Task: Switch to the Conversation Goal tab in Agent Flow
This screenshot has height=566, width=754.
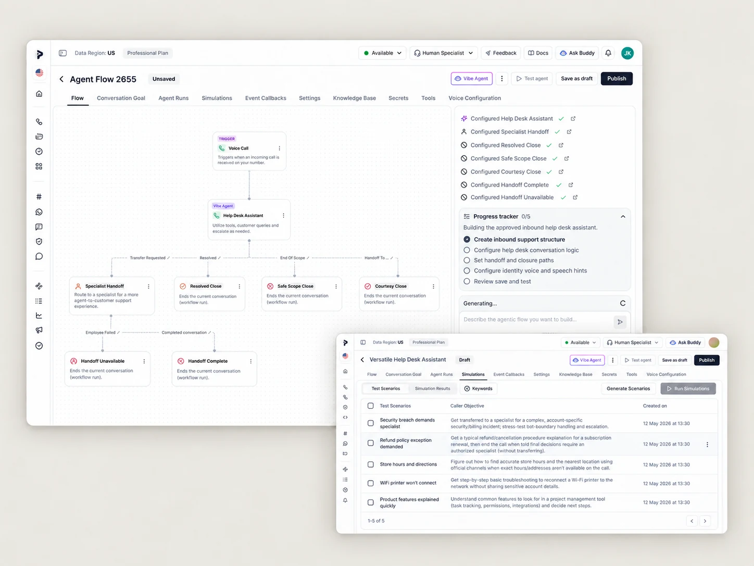Action: [121, 98]
